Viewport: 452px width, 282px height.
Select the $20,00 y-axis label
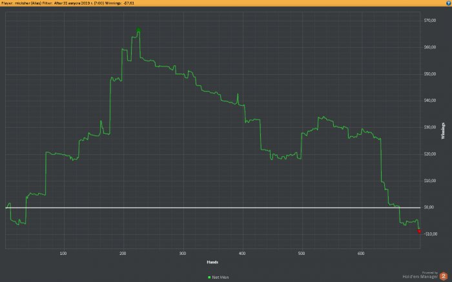[430, 154]
